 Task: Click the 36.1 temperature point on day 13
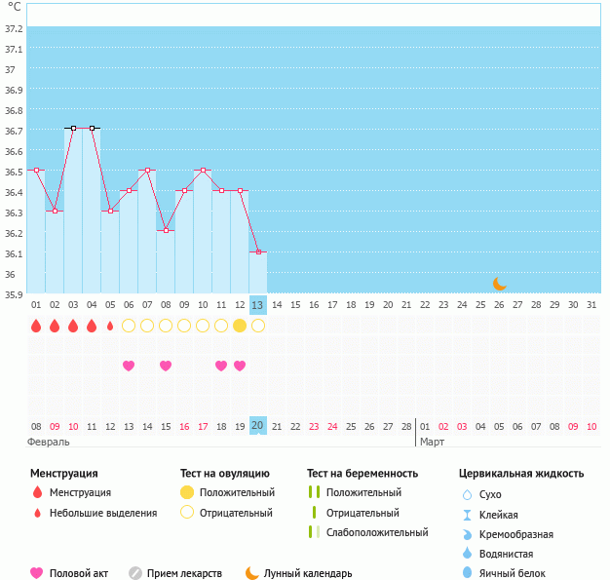click(258, 251)
